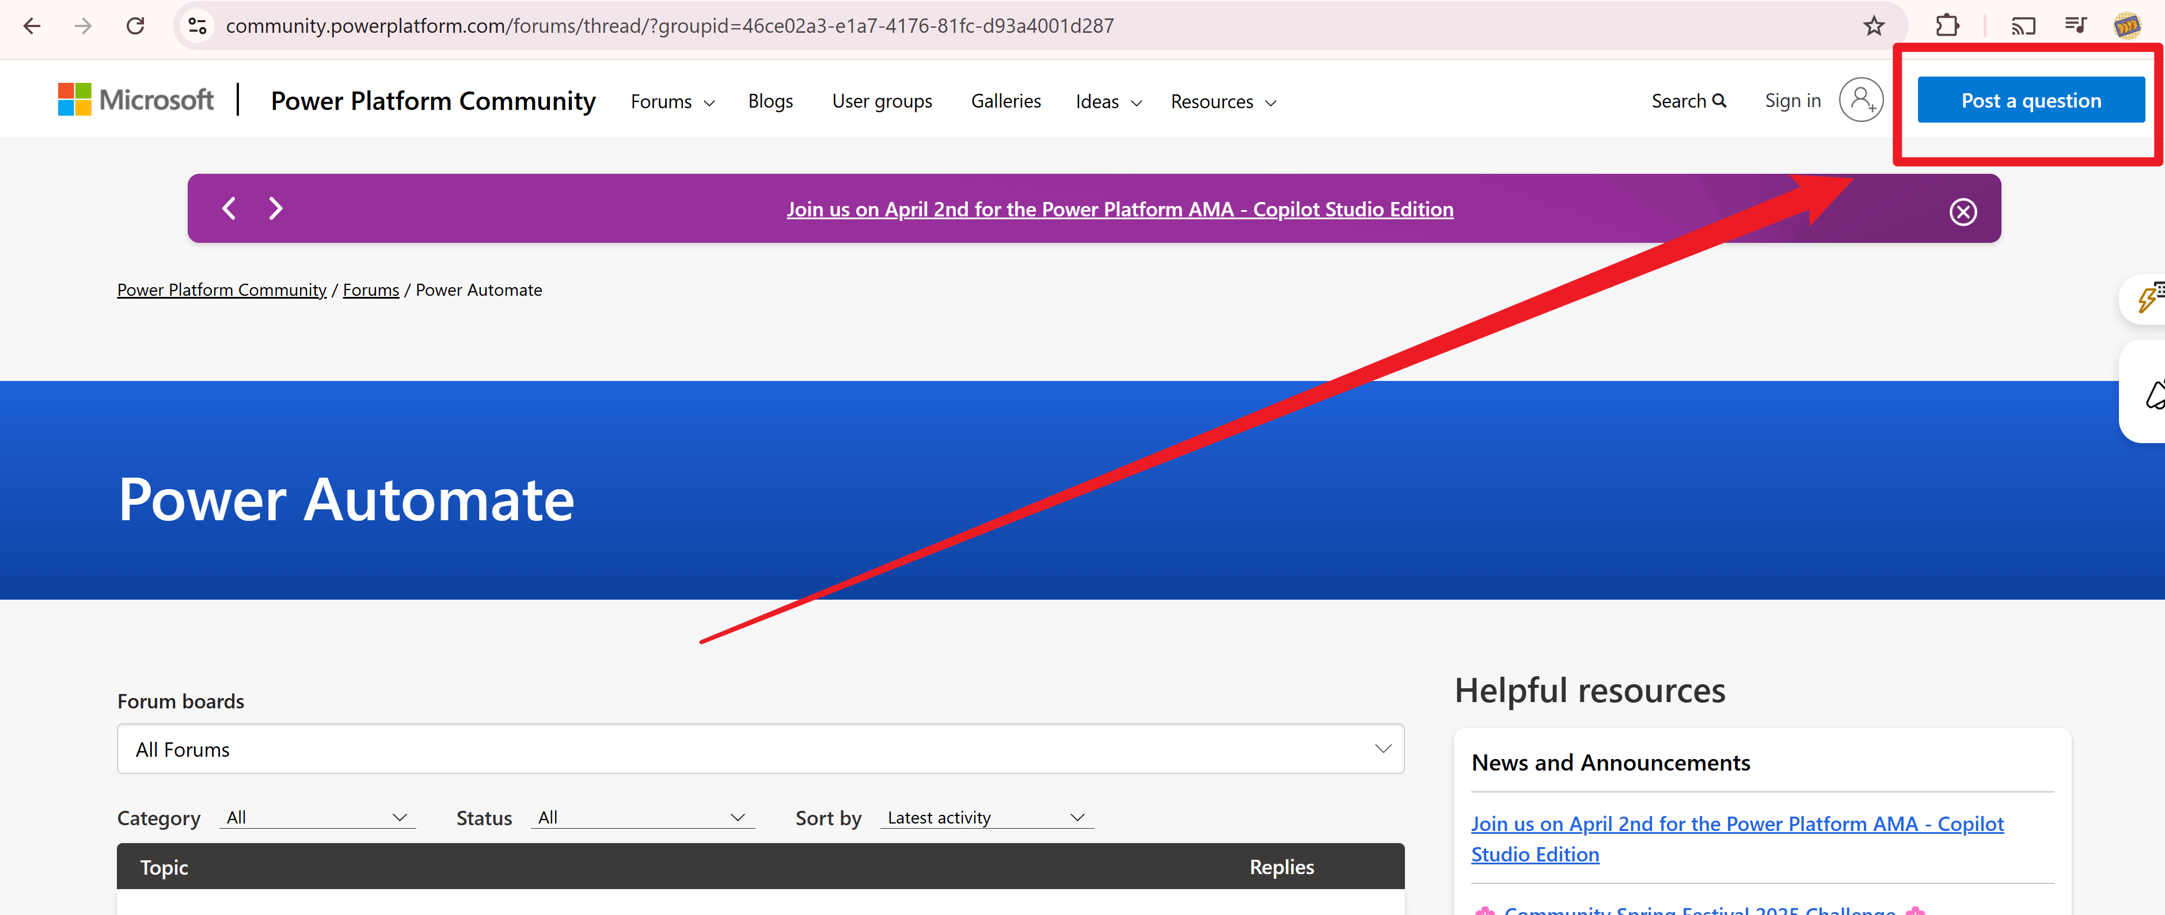Reload the page with refresh icon

point(135,26)
